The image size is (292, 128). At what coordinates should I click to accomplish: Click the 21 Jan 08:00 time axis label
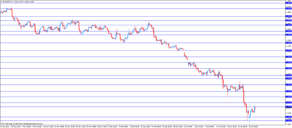(242, 127)
